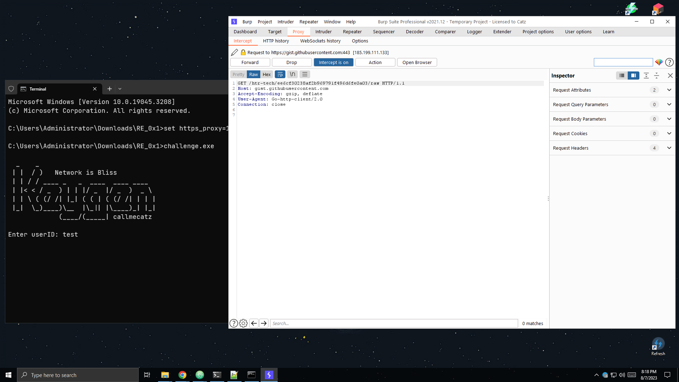Select the Pretty display mode
This screenshot has width=679, height=382.
[238, 74]
